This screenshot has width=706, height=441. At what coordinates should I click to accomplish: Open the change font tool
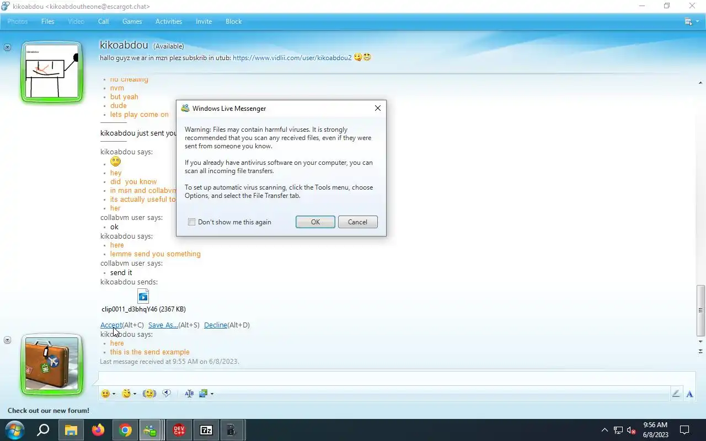[x=189, y=394]
